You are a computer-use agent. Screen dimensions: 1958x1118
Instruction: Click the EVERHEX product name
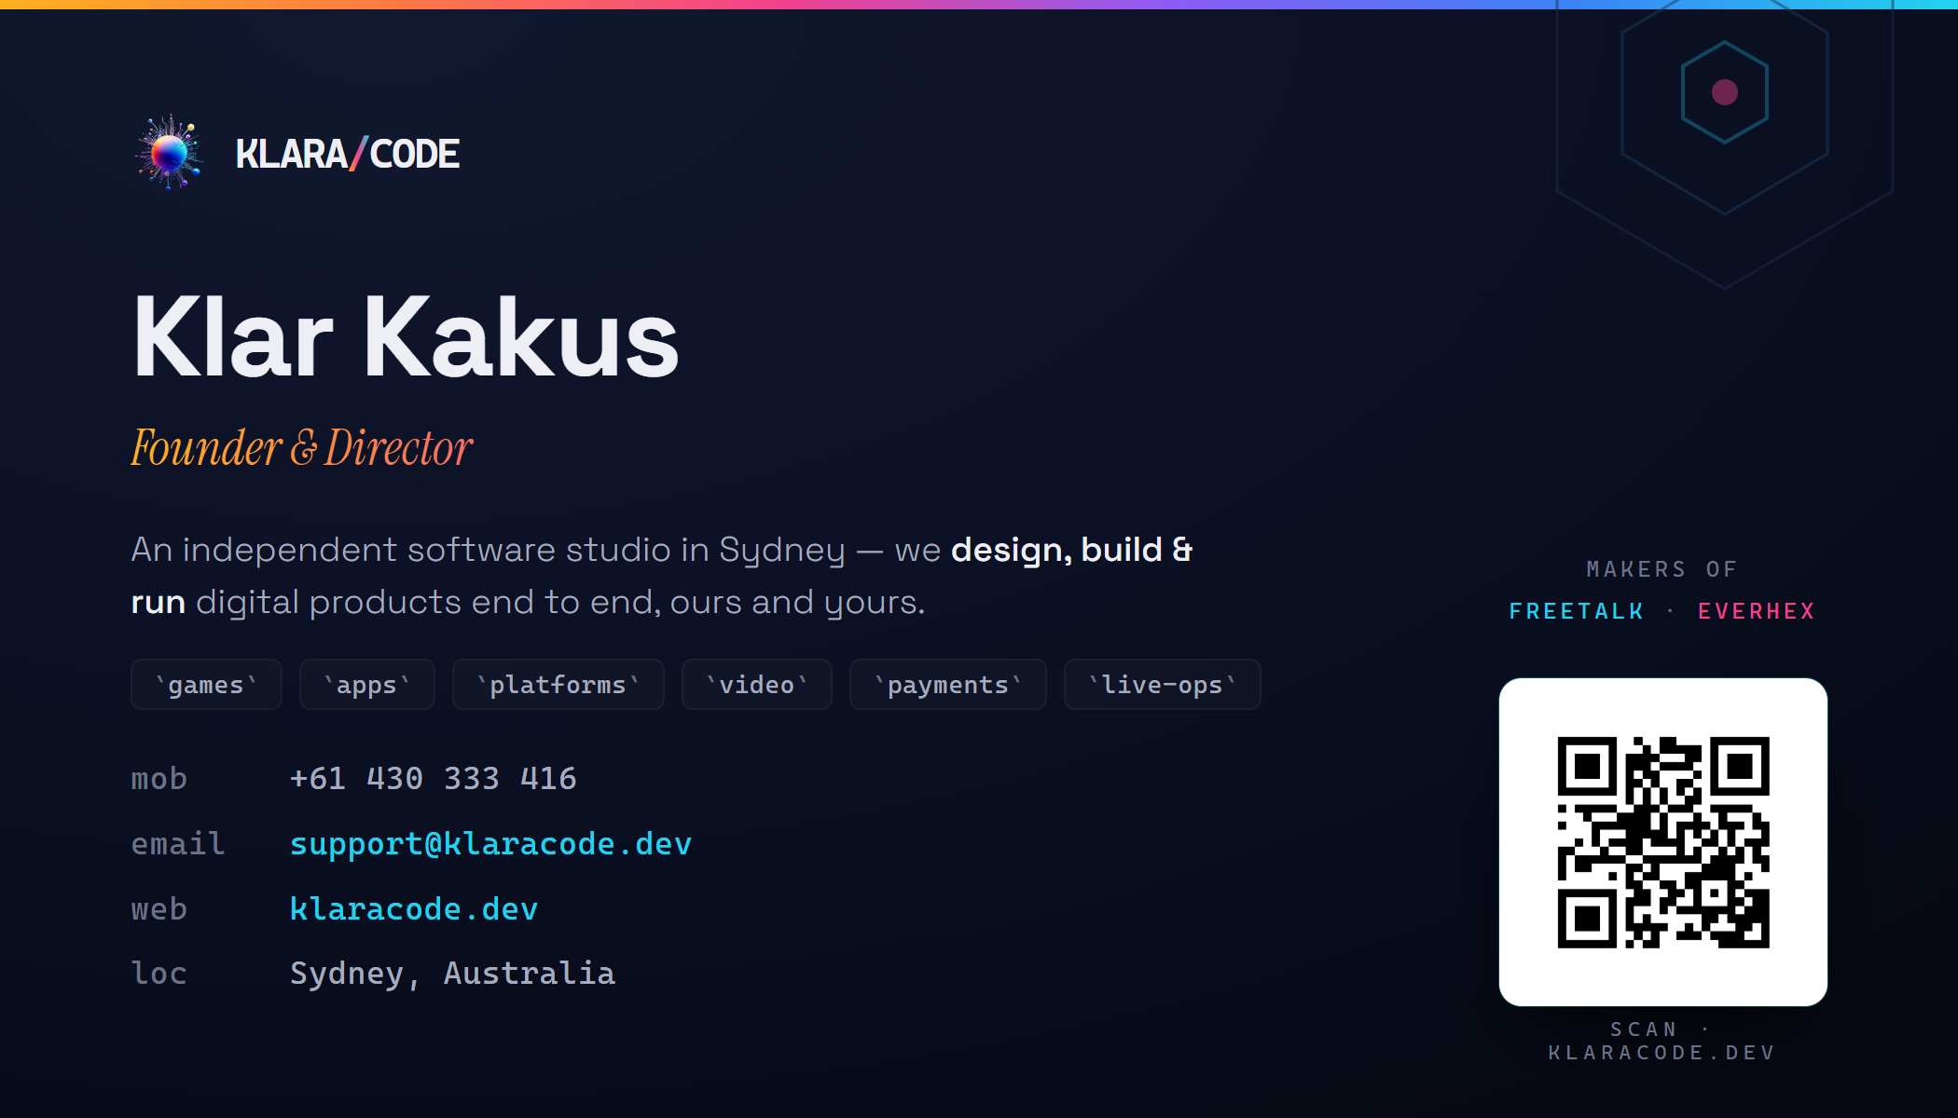[1757, 611]
